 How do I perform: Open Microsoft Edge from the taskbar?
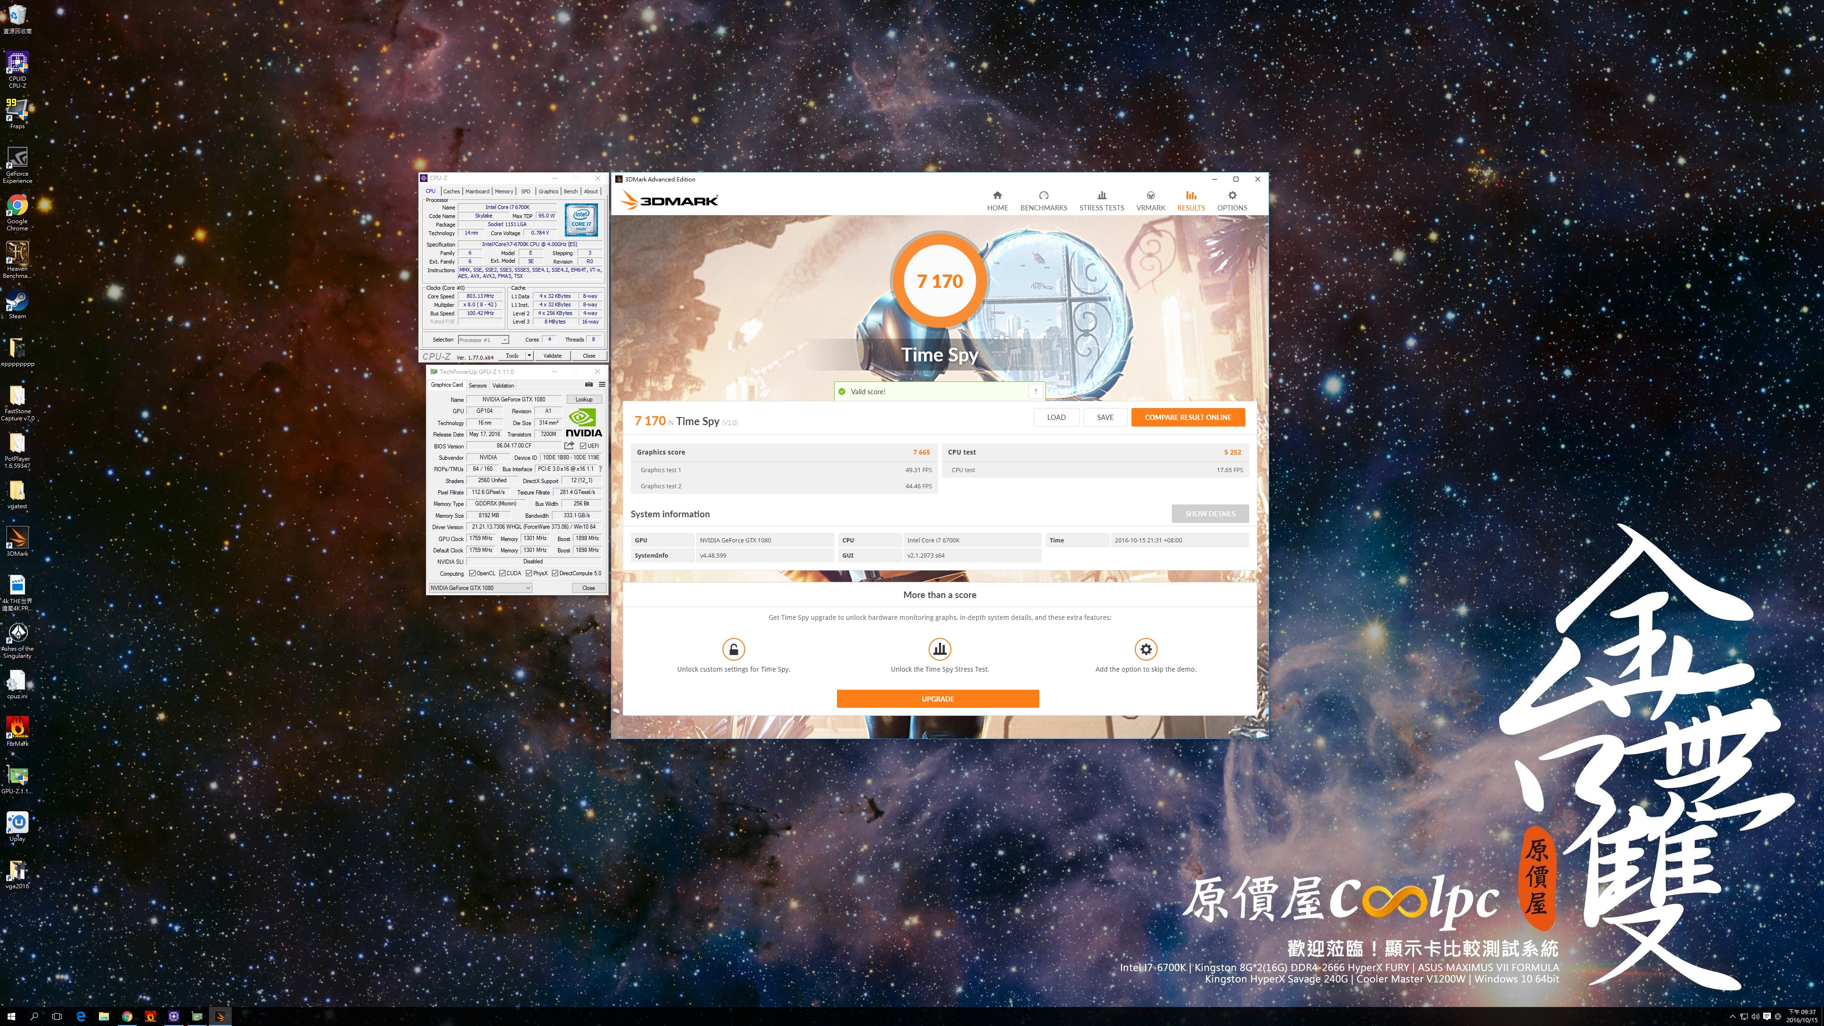coord(81,1016)
